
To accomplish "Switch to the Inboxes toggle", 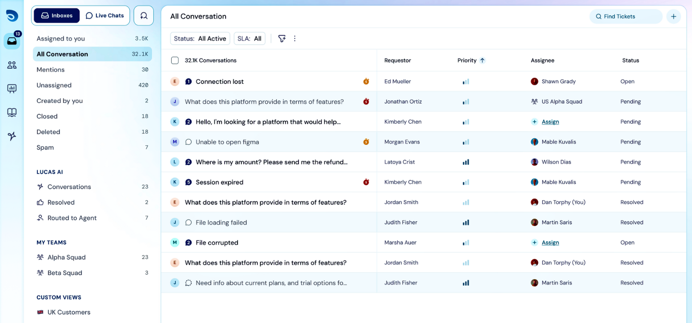I will click(x=57, y=16).
